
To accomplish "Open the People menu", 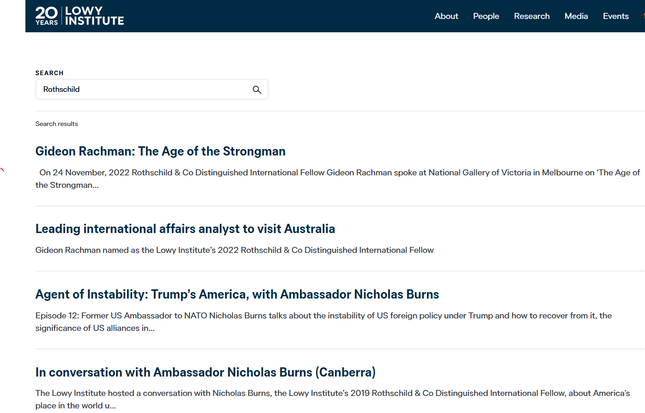I will (x=486, y=16).
